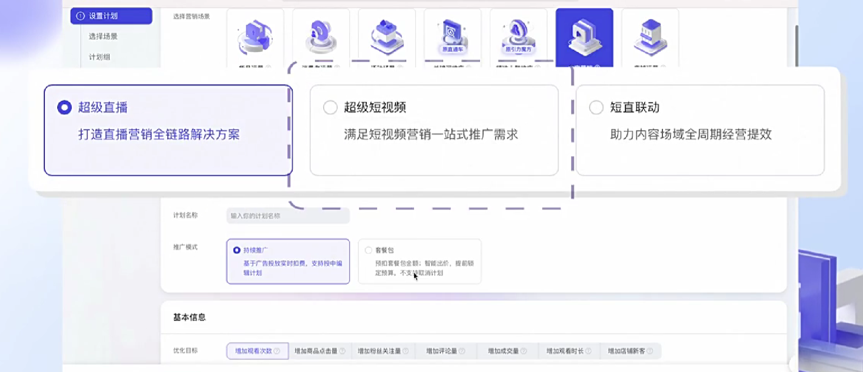Viewport: 863px width, 372px height.
Task: Open help icon next to 增加观看次数
Action: (277, 351)
